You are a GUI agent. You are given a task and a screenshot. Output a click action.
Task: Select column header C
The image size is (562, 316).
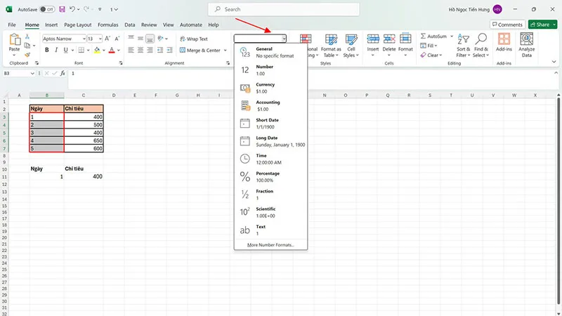tap(84, 95)
